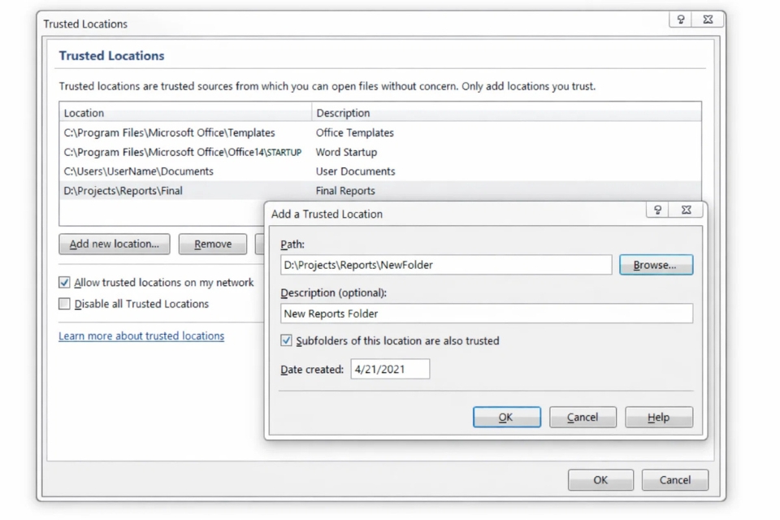Click help icon in Add a Trusted Location title bar
The height and width of the screenshot is (520, 780).
click(x=657, y=210)
